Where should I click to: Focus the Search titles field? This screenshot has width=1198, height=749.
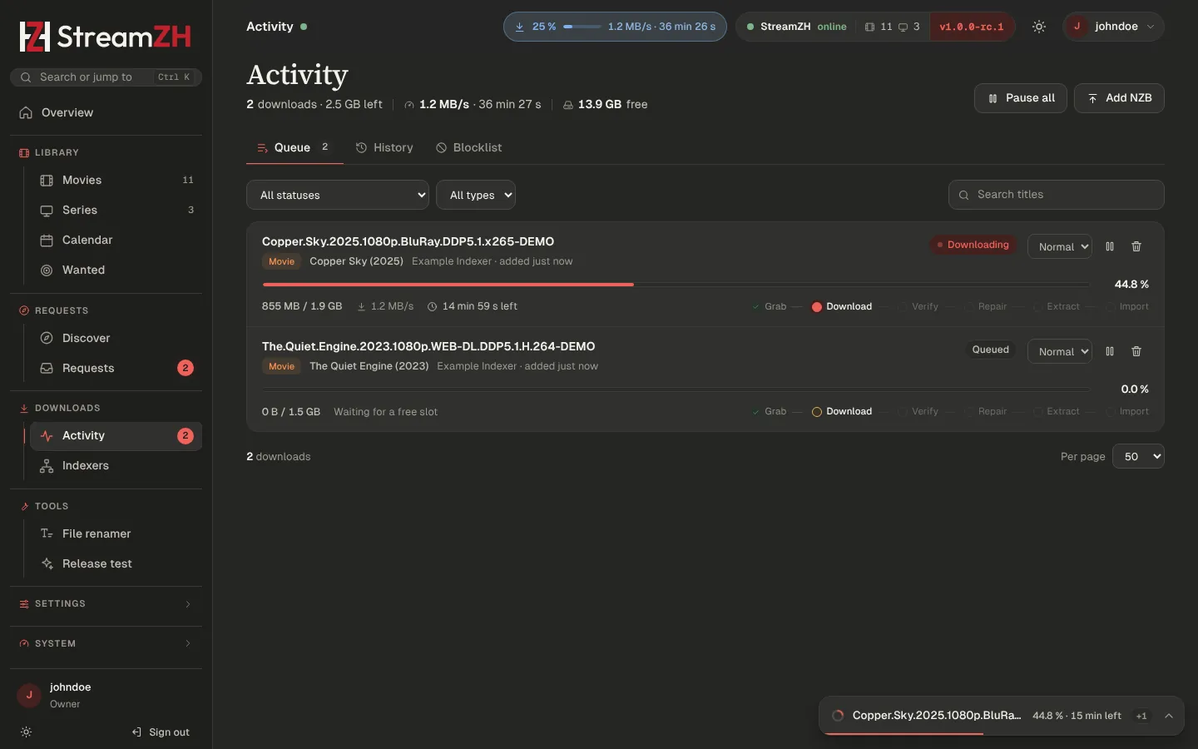point(1057,195)
